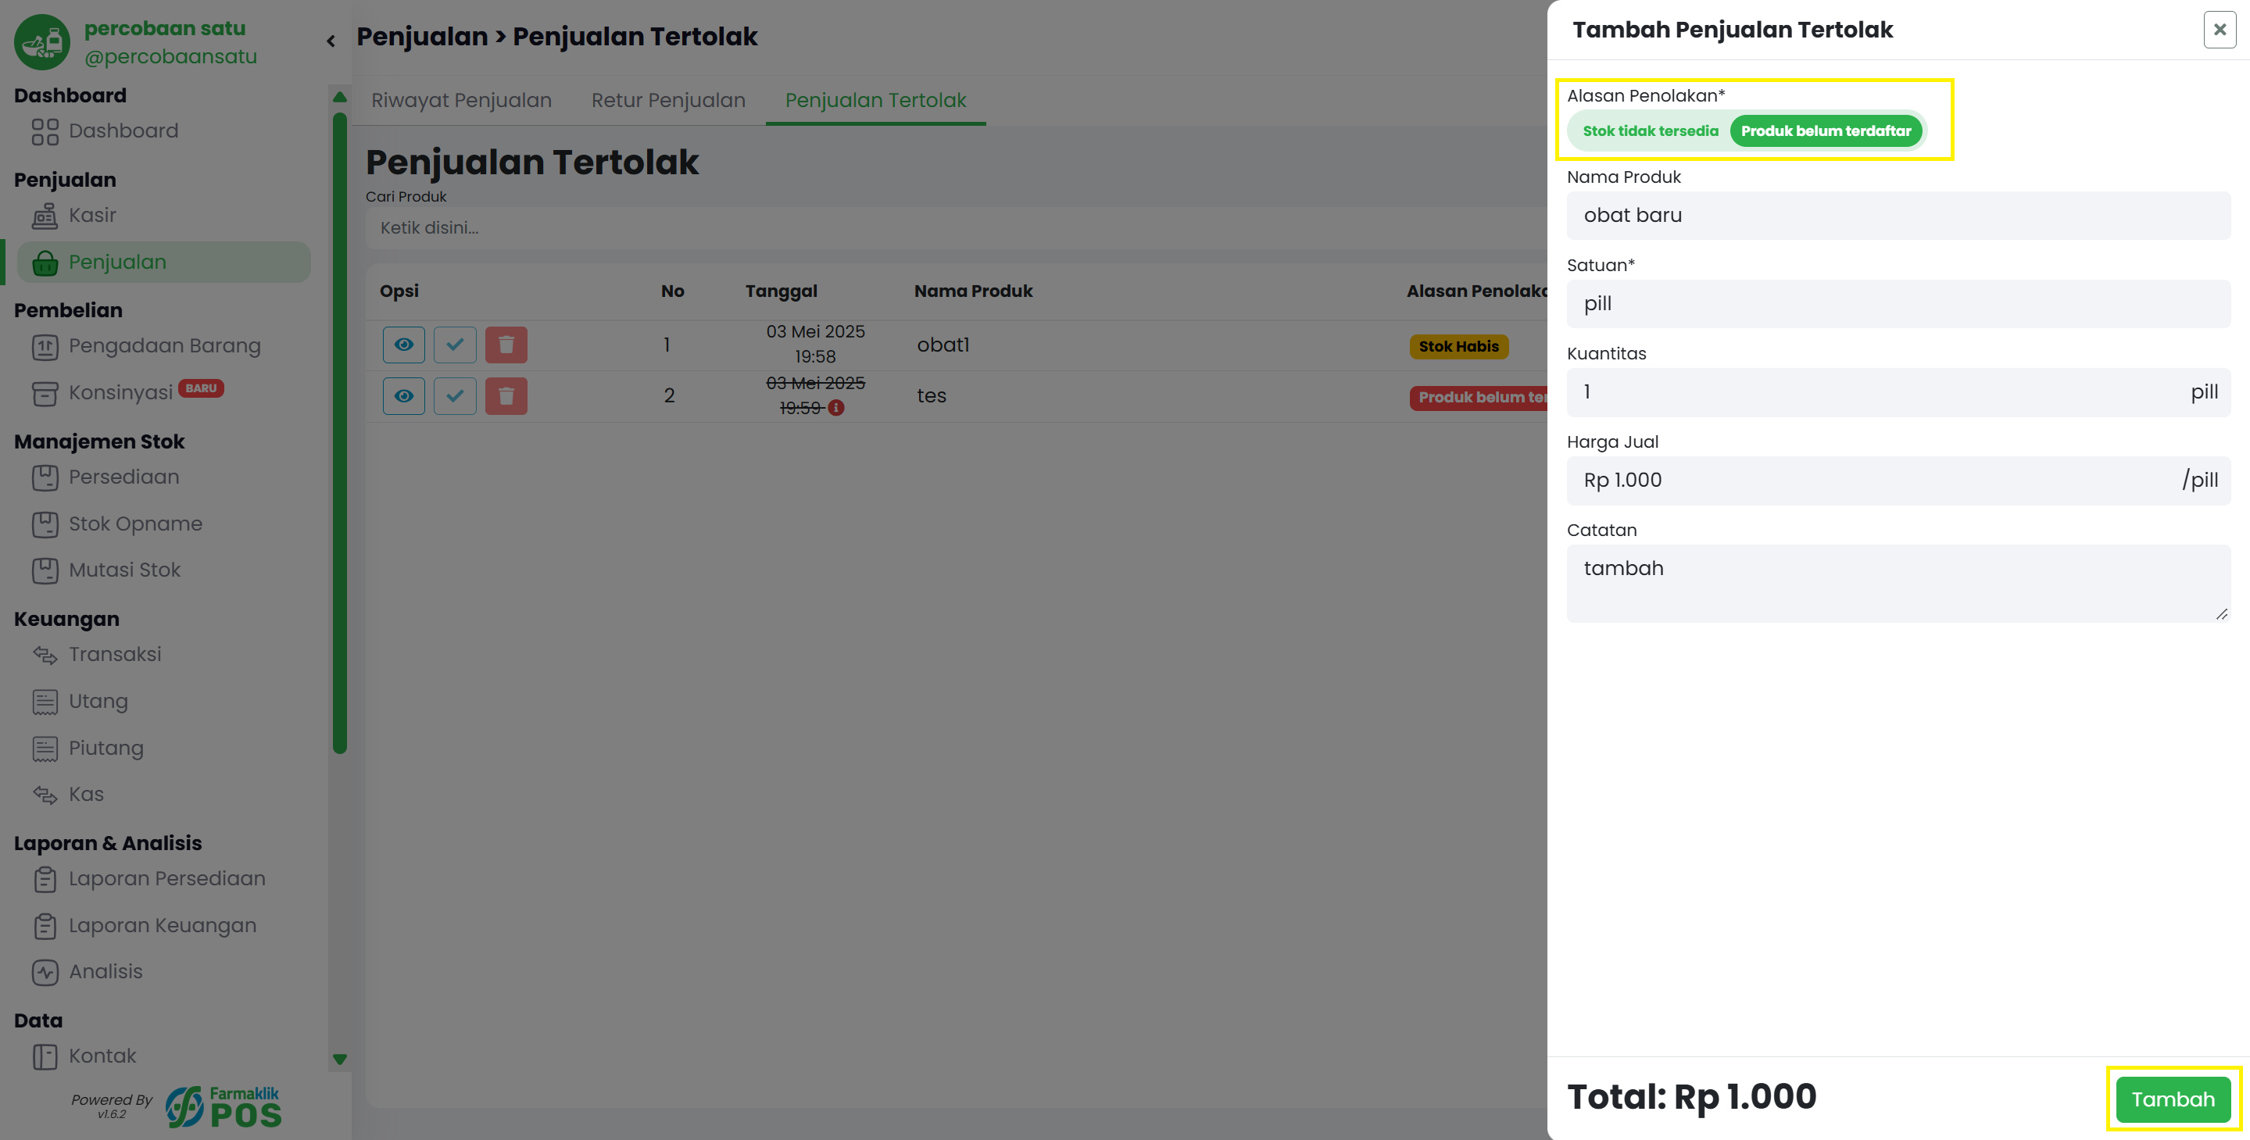The height and width of the screenshot is (1140, 2250).
Task: Click the sidebar scroll down arrow
Action: (340, 1060)
